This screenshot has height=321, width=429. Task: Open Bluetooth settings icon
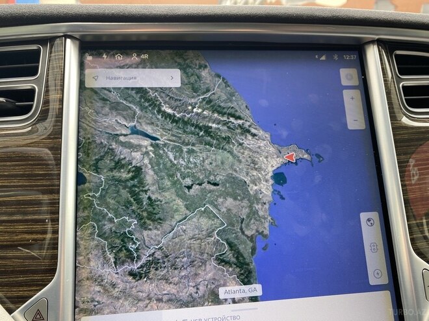(335, 57)
